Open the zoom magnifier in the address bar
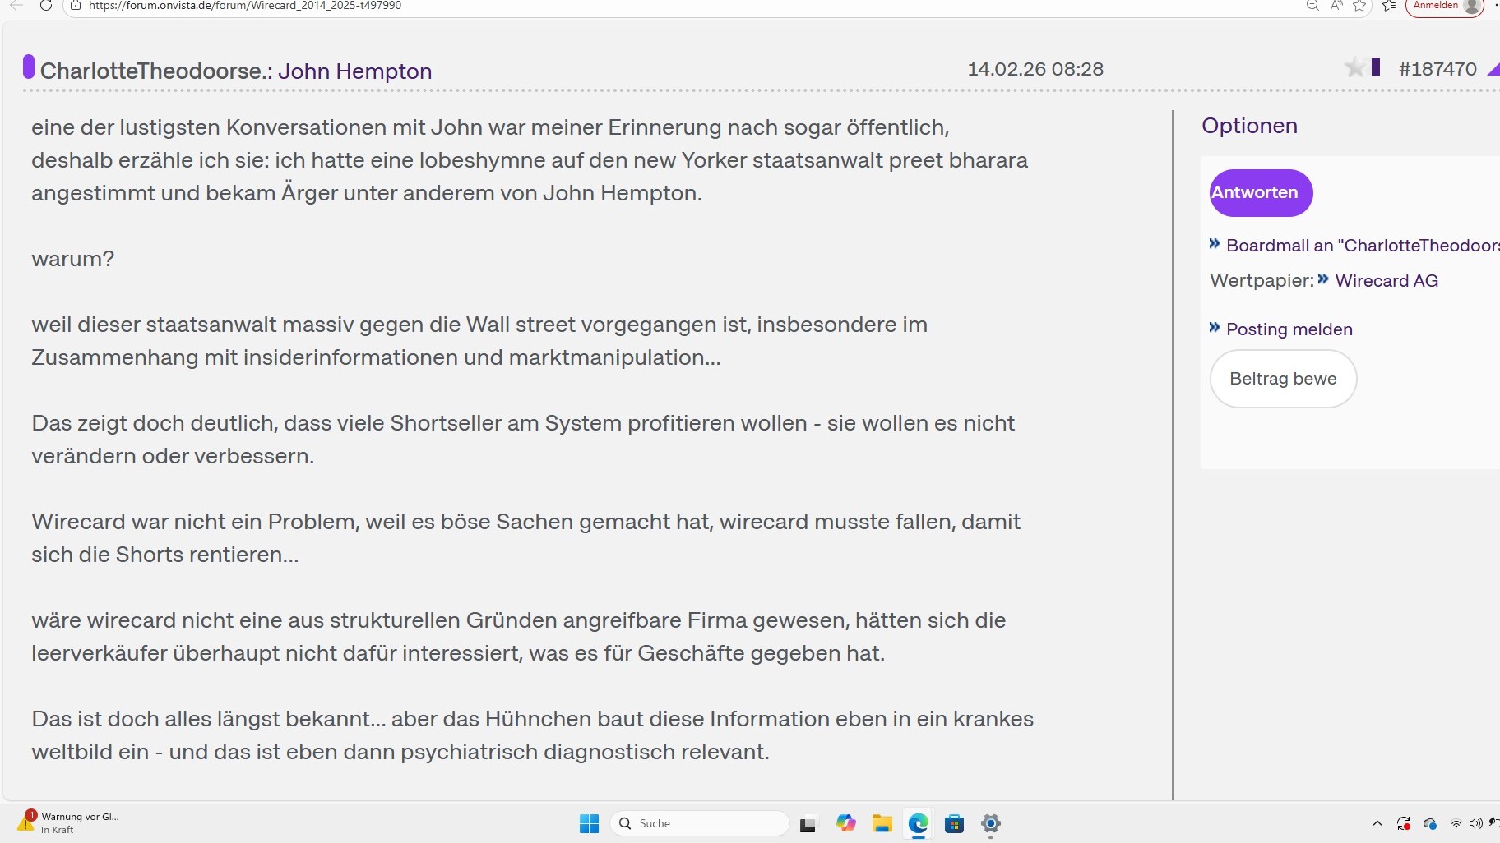 [x=1312, y=6]
